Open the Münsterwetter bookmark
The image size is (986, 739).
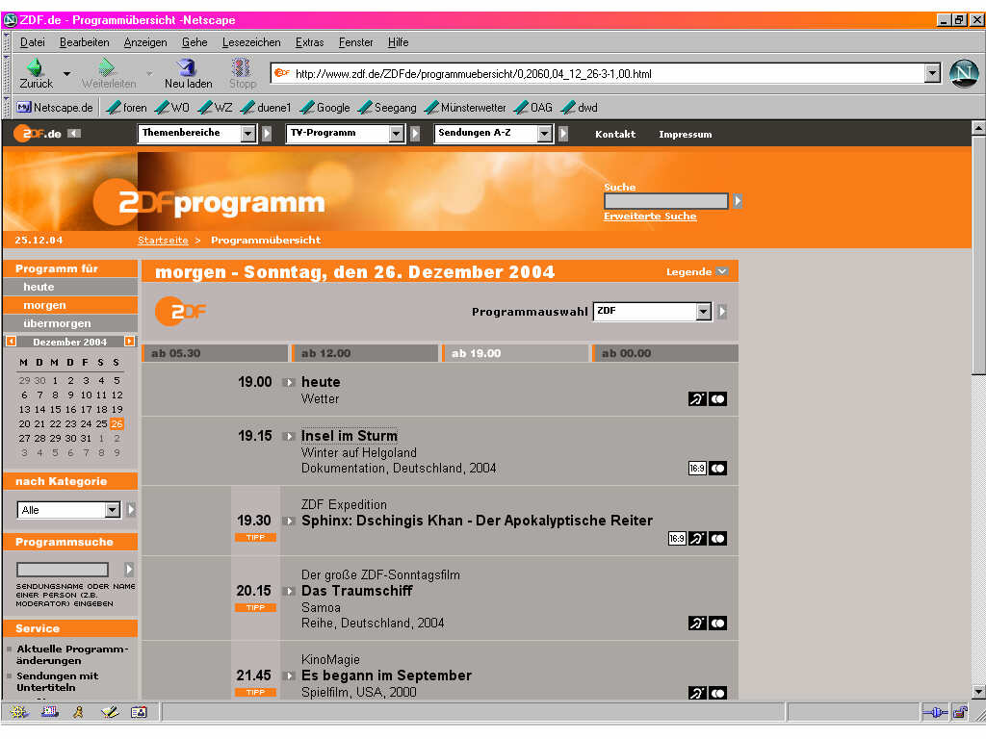(465, 108)
